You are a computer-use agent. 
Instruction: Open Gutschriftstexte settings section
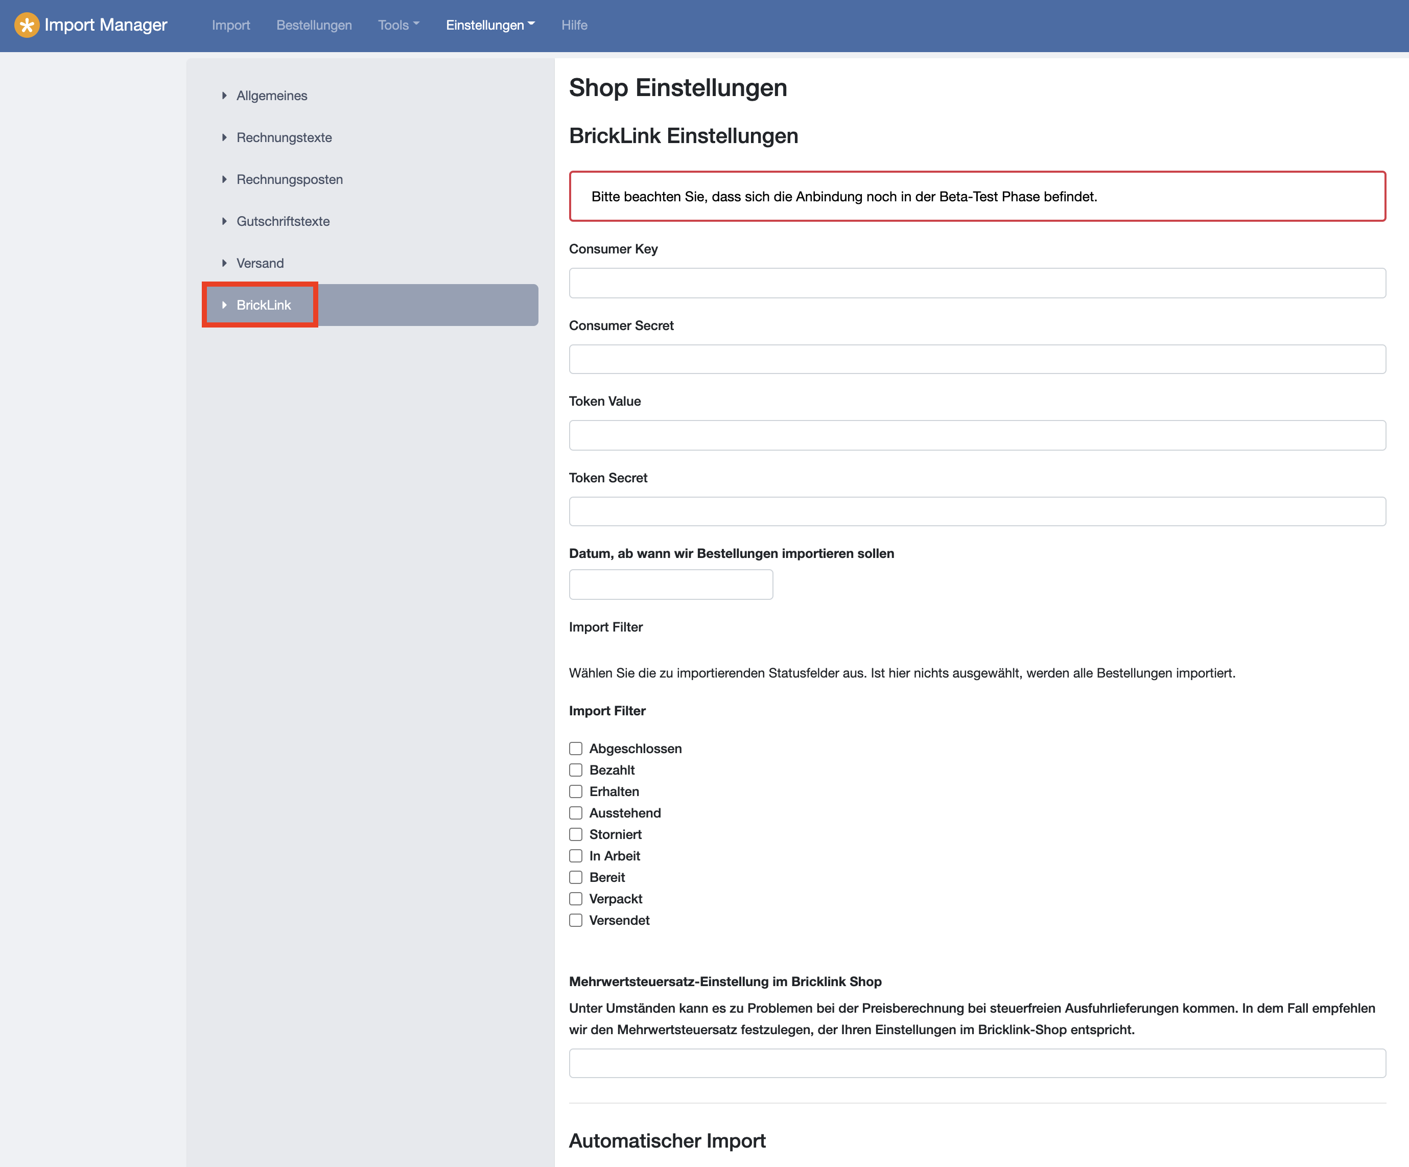click(x=283, y=221)
